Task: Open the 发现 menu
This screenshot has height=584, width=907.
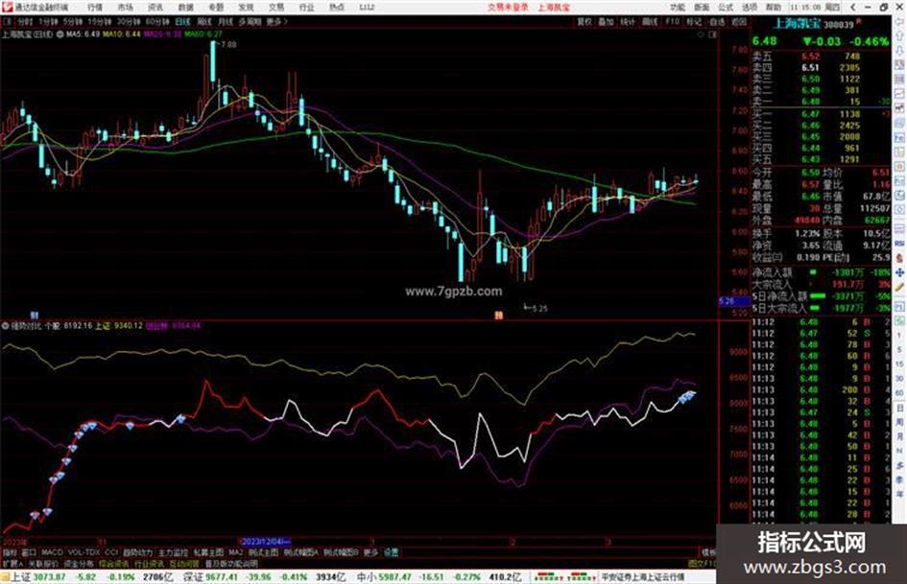Action: (246, 8)
